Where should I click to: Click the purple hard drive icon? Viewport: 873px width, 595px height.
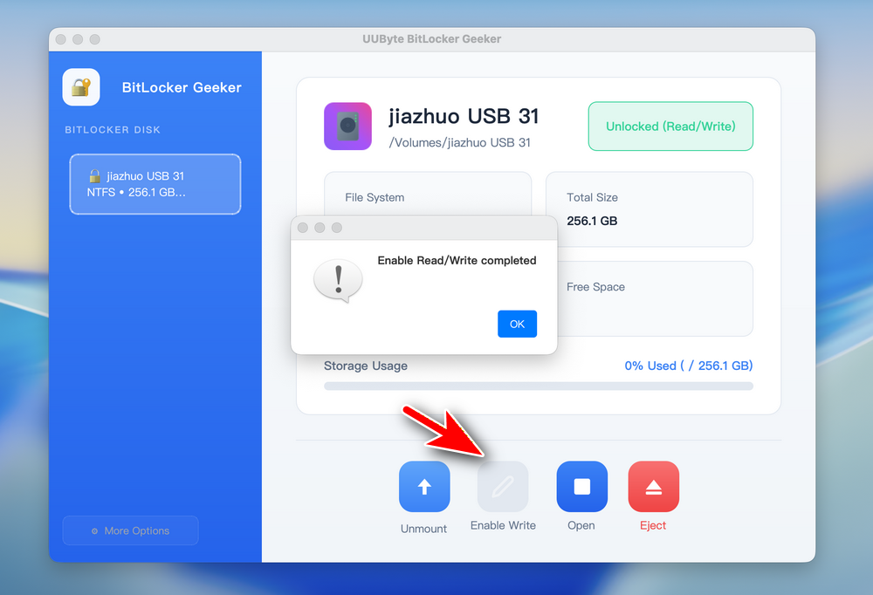pyautogui.click(x=347, y=127)
